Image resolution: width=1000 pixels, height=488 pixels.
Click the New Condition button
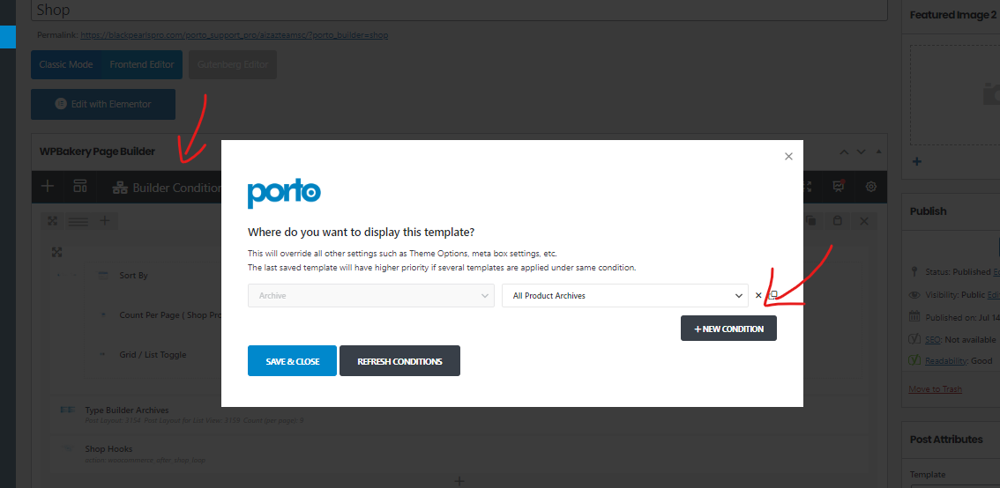tap(728, 328)
